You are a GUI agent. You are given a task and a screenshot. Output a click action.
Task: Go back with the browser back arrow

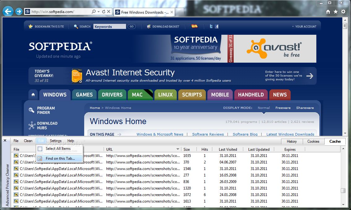point(8,11)
